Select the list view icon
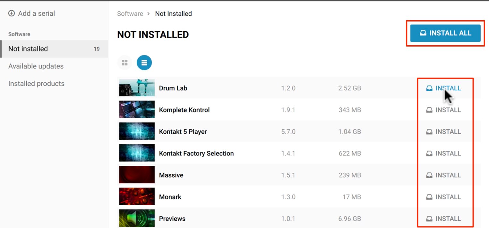 (x=144, y=63)
